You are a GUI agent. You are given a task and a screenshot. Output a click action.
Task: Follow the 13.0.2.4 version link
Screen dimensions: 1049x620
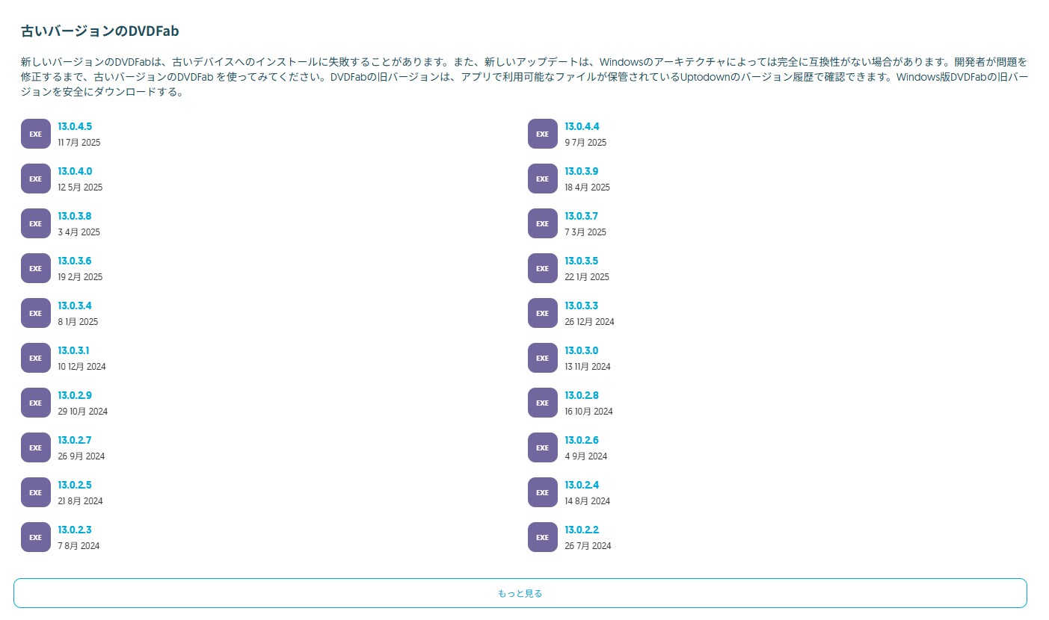[x=582, y=486]
